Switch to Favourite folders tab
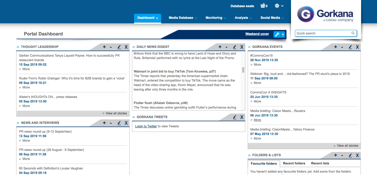The width and height of the screenshot is (377, 175). [x=264, y=164]
